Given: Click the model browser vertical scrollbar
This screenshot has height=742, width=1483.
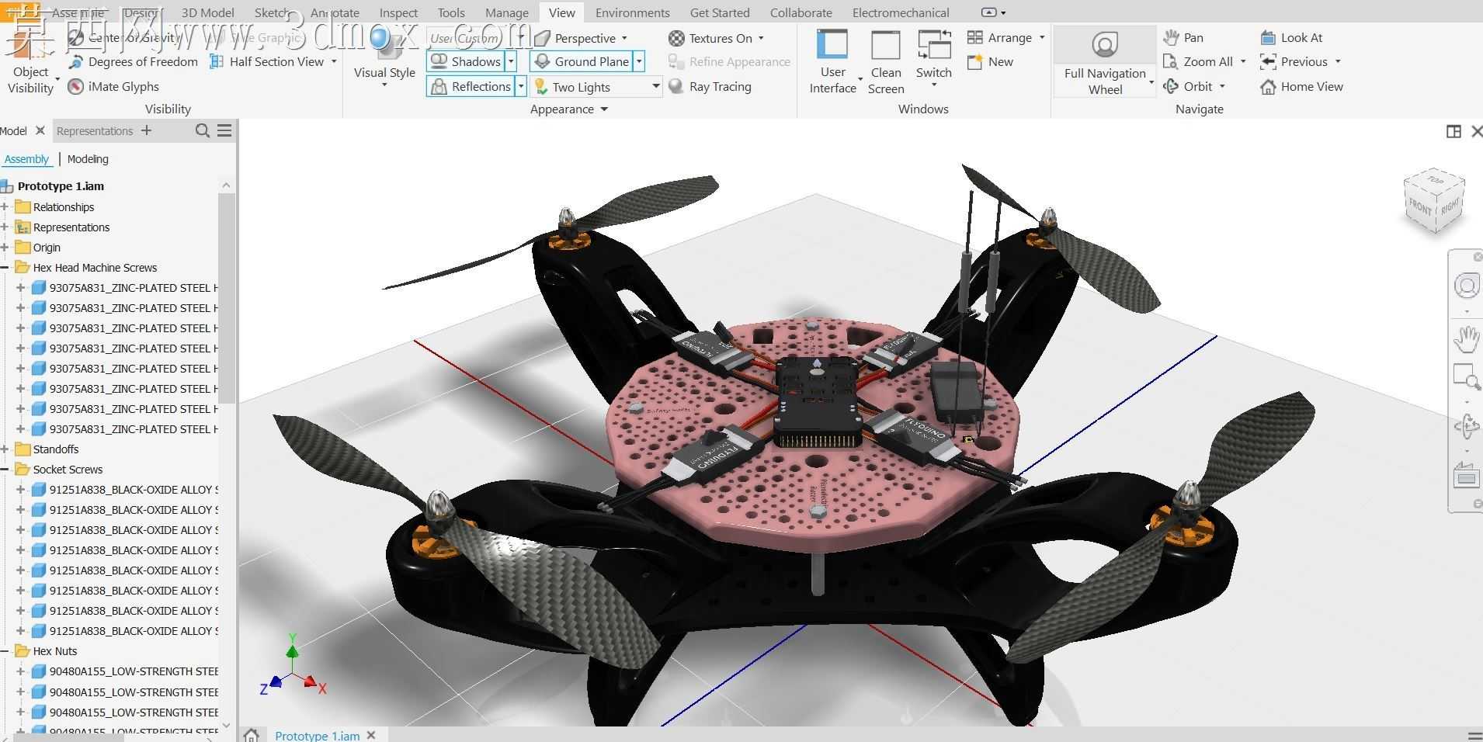Looking at the screenshot, I should pyautogui.click(x=226, y=298).
